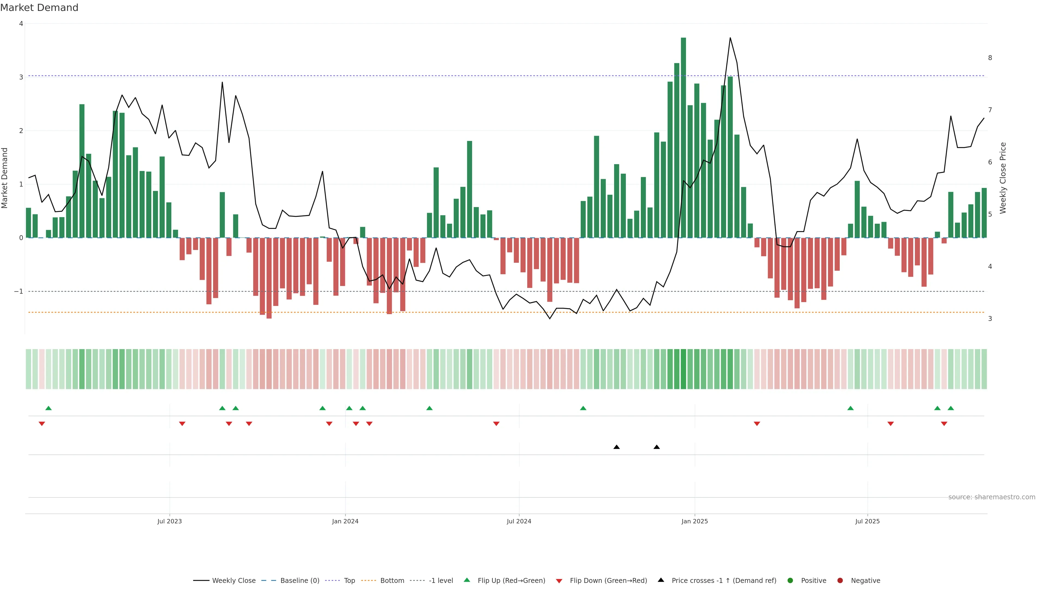This screenshot has height=590, width=1049.
Task: Click the red Flip Down legend triangle
Action: (x=559, y=581)
